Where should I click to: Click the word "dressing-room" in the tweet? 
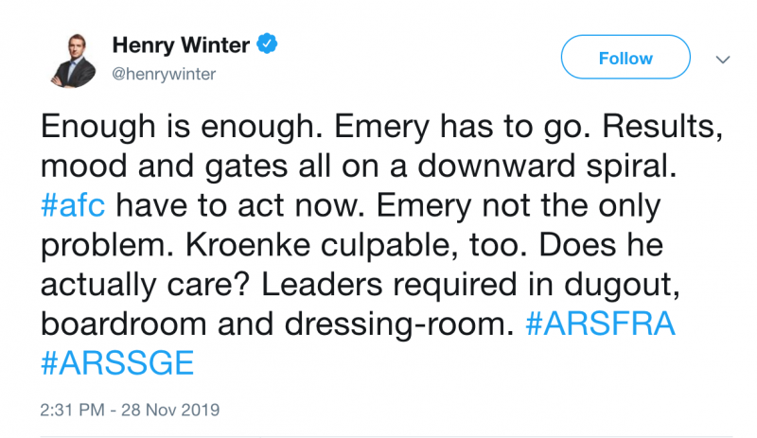coord(416,322)
